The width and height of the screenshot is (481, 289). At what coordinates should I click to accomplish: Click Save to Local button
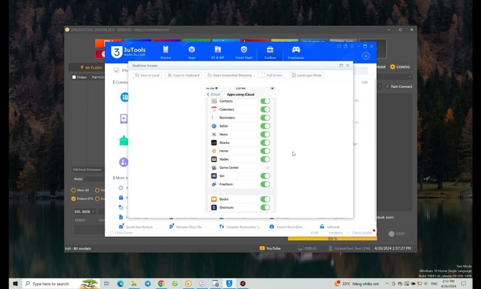148,75
